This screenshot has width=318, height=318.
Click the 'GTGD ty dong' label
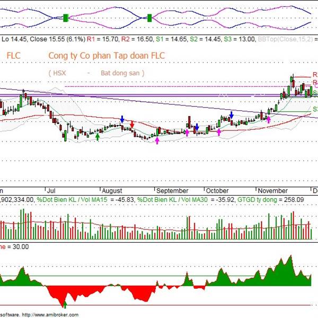257,200
